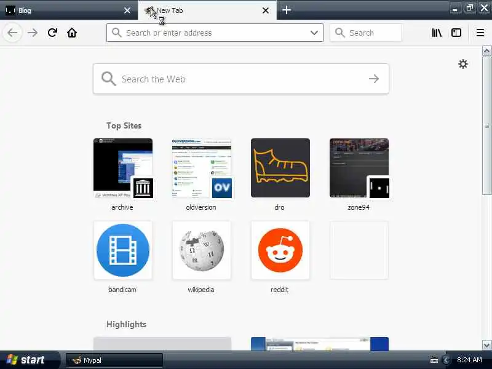The height and width of the screenshot is (369, 492).
Task: Open the dro boot icon tile
Action: 280,168
